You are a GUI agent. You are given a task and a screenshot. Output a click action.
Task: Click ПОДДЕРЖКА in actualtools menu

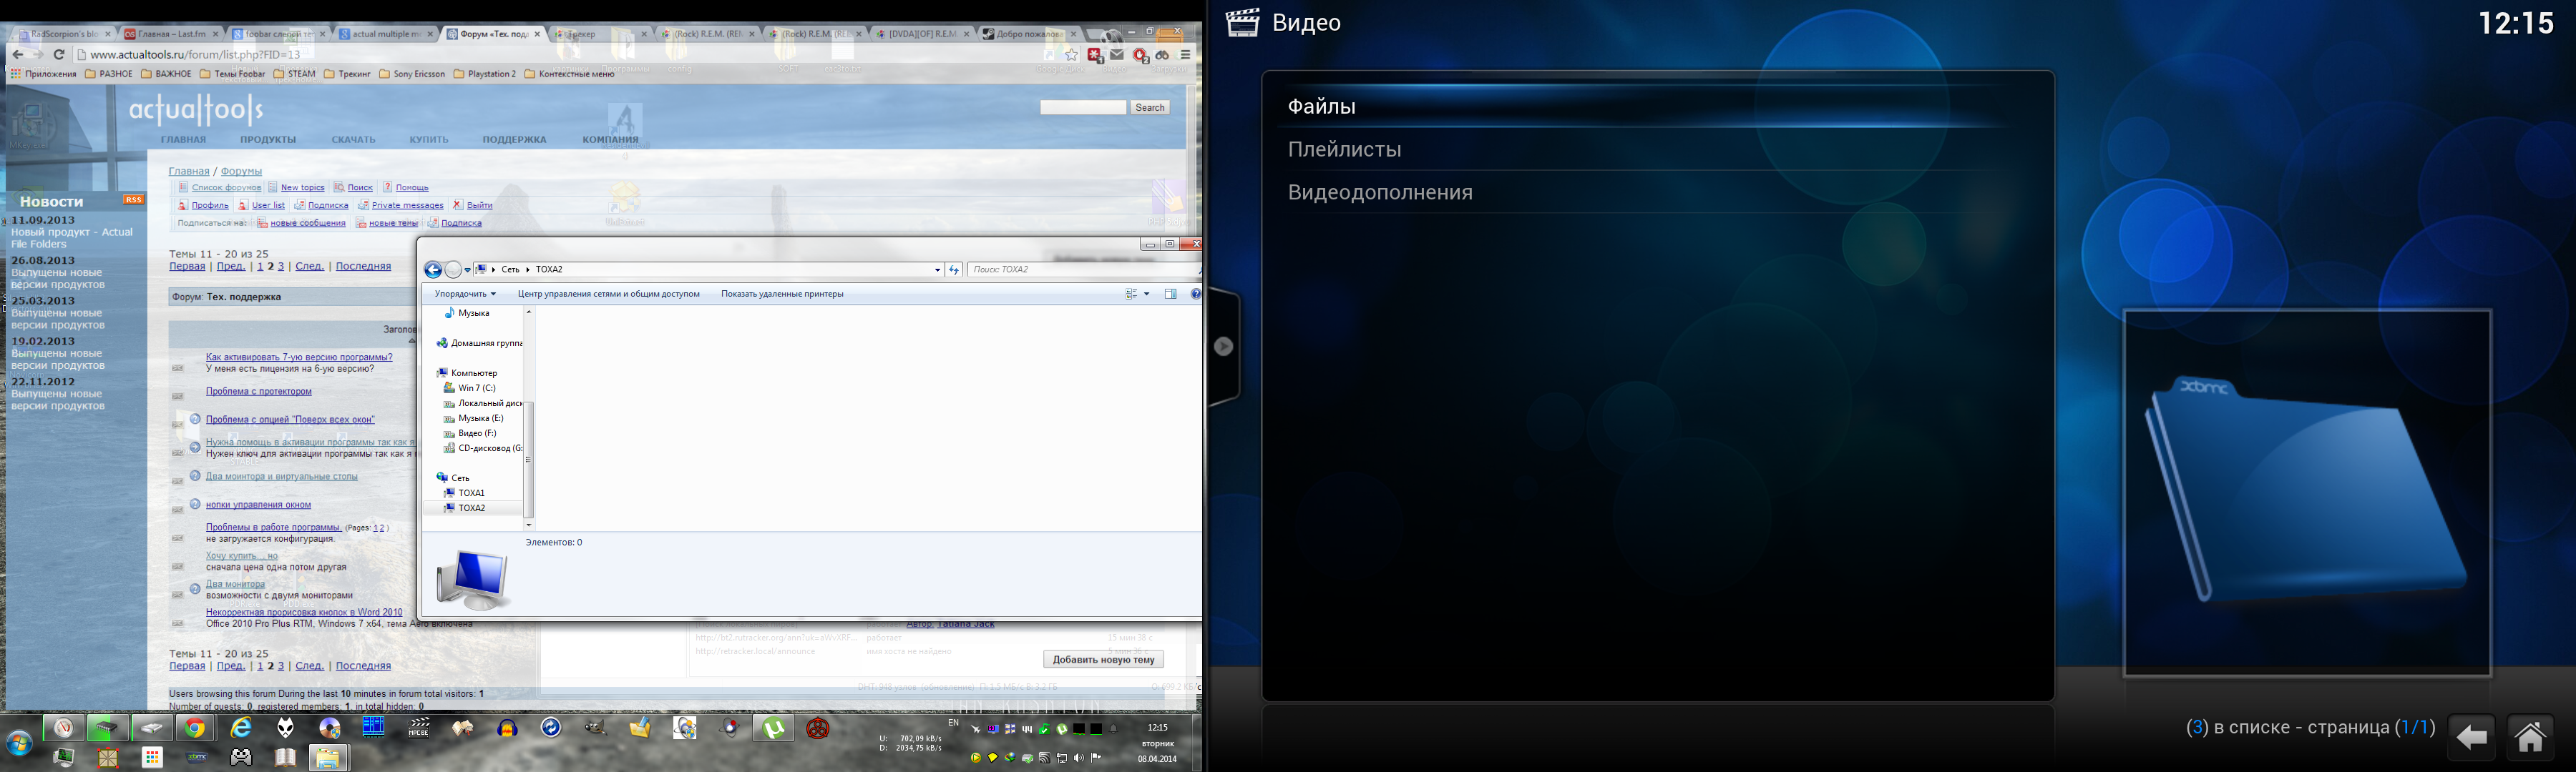[x=514, y=140]
